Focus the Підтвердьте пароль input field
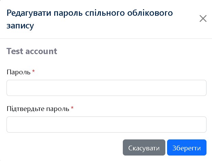 (106, 125)
